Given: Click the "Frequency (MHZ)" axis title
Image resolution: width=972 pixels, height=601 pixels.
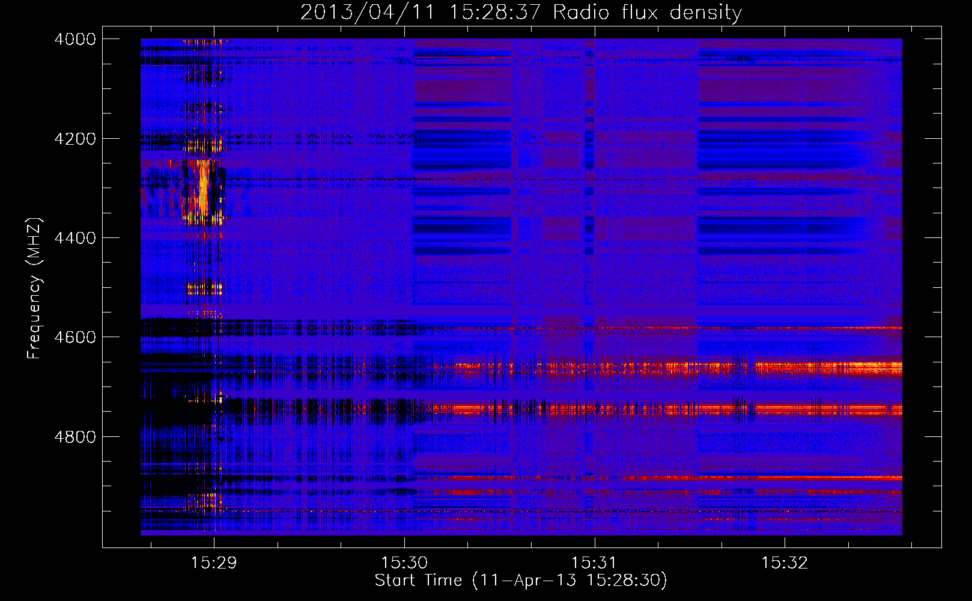Looking at the screenshot, I should [34, 288].
